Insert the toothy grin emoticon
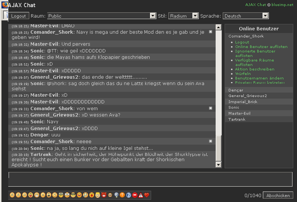Image resolution: width=297 pixels, height=202 pixels. pos(36,195)
